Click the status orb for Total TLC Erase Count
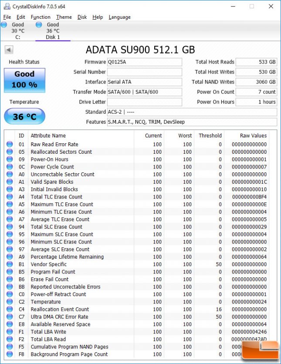 (10, 197)
